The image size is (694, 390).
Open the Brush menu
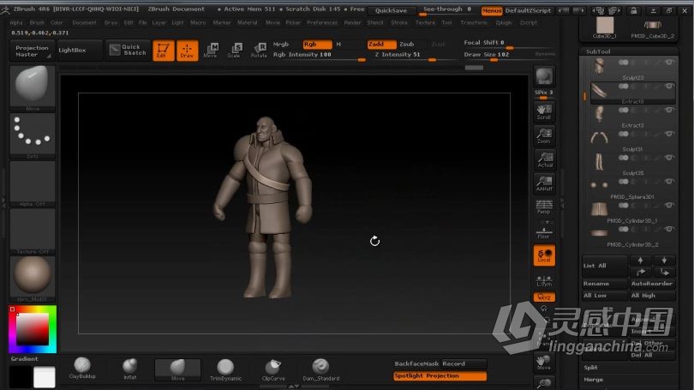click(x=37, y=22)
